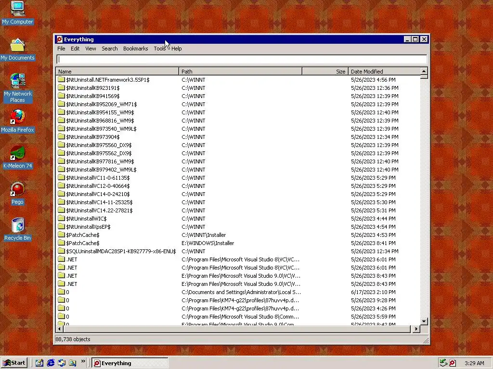Click the Everything tray icon
Viewport: 493px width, 369px height.
453,363
